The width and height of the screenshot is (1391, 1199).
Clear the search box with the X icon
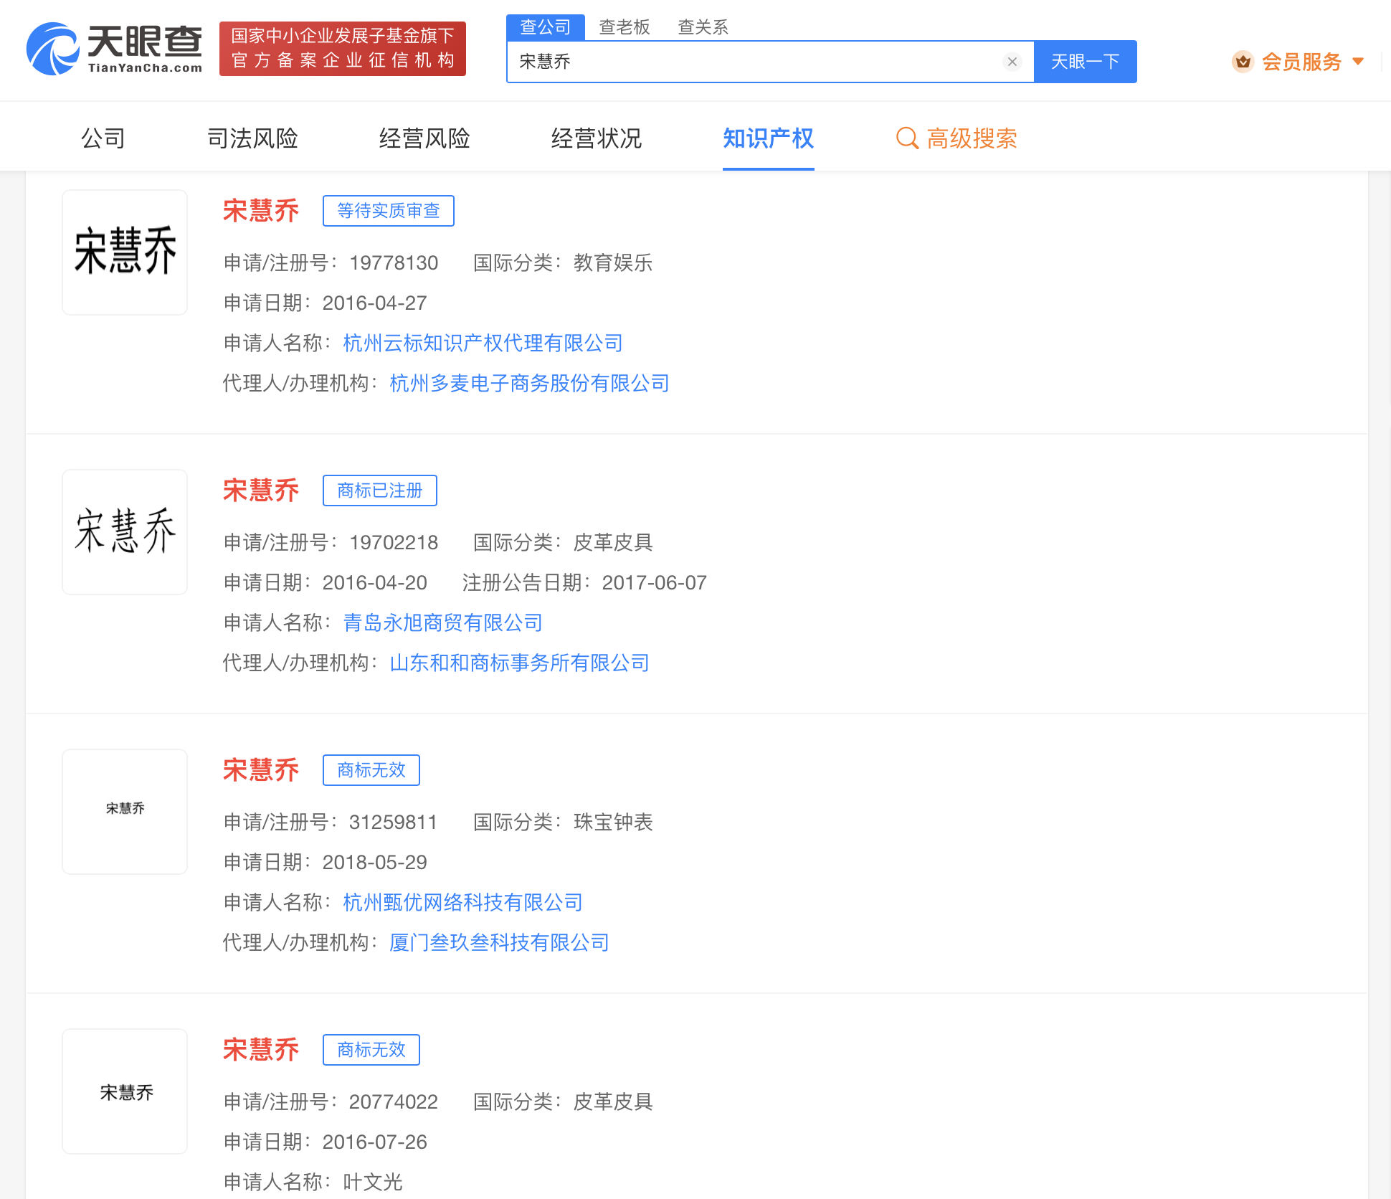(x=1012, y=62)
